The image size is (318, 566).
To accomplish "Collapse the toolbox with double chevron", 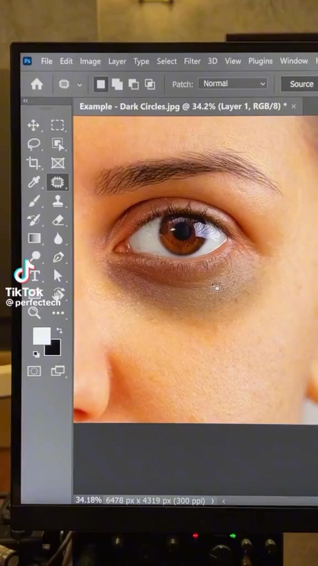I will click(x=26, y=101).
